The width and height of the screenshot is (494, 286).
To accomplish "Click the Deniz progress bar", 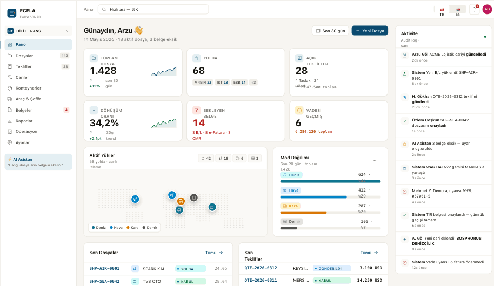I will click(x=330, y=181).
